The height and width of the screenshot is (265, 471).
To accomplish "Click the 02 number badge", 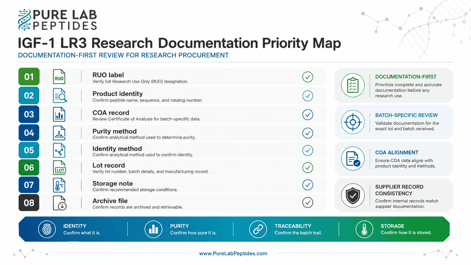I will click(x=29, y=95).
